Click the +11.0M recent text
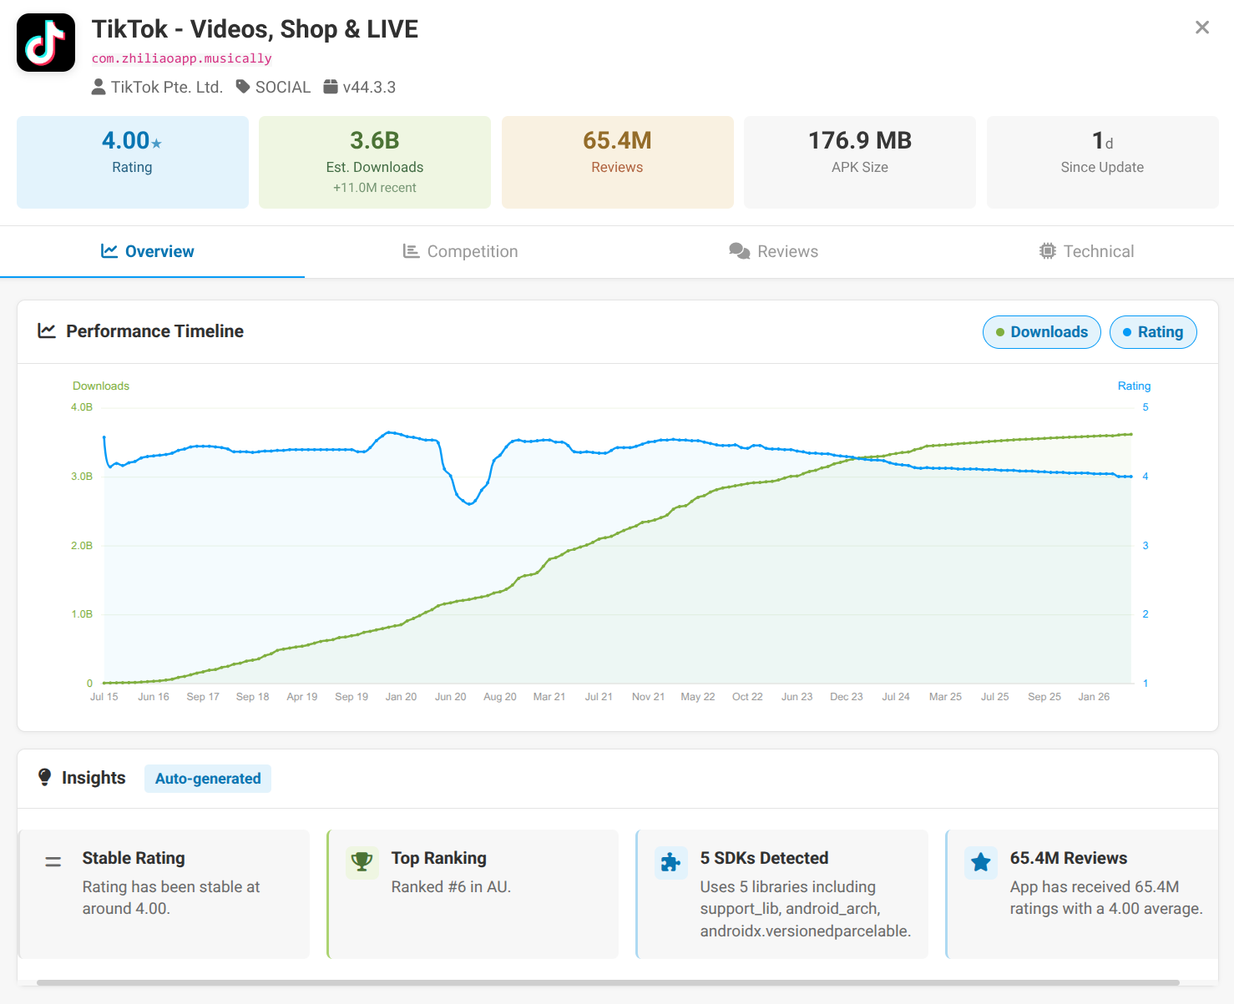Screen dimensions: 1234x1004 click(x=375, y=188)
